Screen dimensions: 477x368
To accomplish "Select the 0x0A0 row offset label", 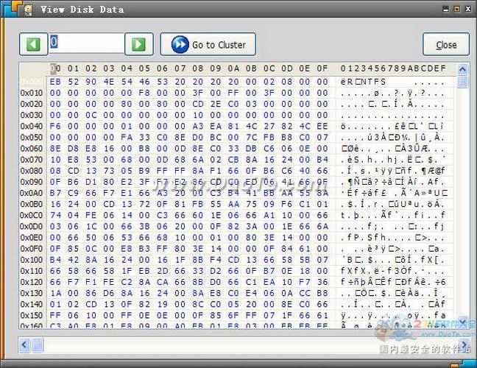I will [x=32, y=193].
